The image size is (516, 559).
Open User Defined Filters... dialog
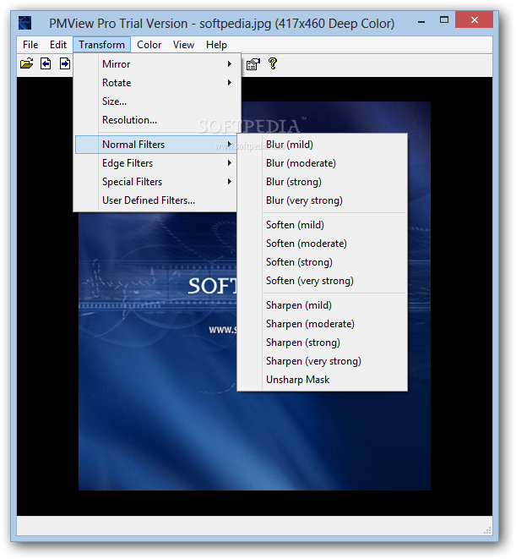point(156,200)
